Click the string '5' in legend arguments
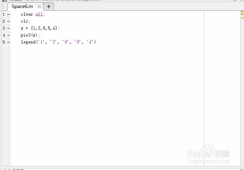 [x=77, y=42]
